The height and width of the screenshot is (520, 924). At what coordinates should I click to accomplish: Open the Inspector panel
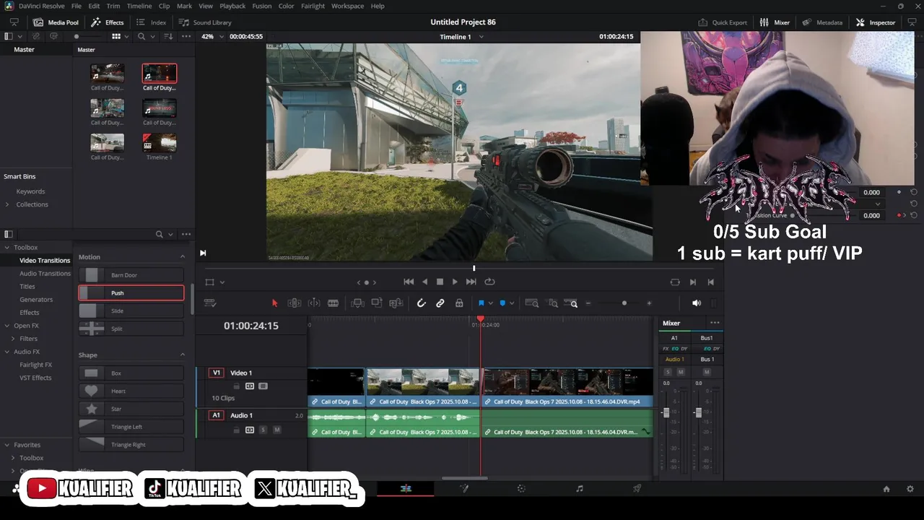tap(875, 22)
